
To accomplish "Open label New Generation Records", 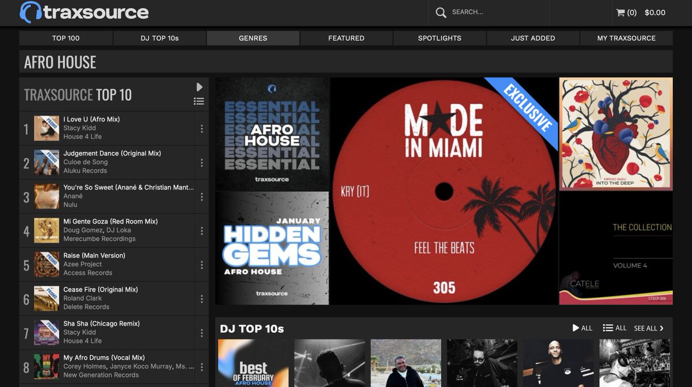I will [101, 375].
